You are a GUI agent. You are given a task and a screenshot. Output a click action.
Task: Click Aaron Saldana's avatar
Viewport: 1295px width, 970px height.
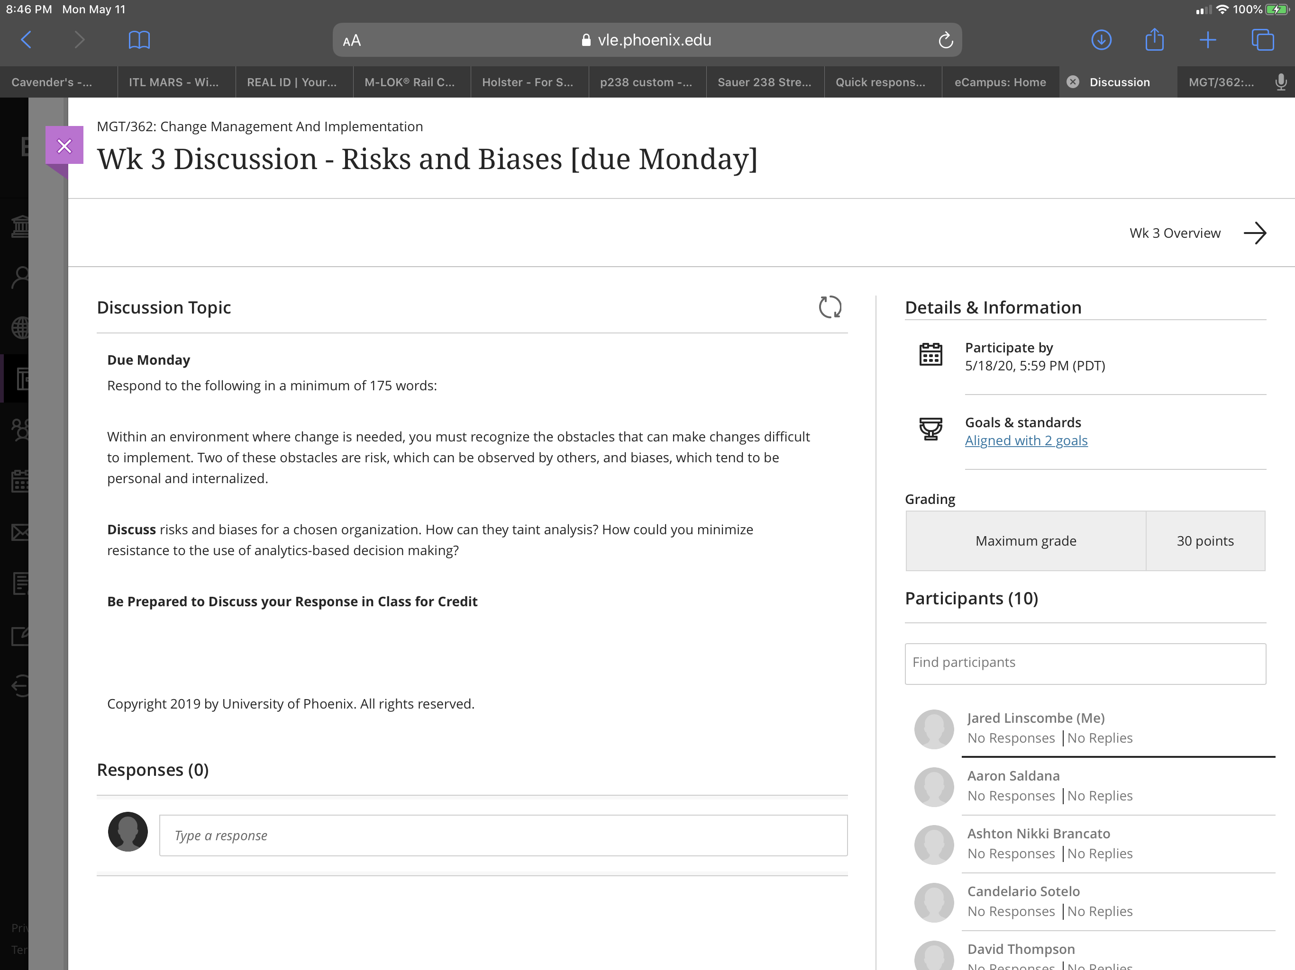(934, 787)
